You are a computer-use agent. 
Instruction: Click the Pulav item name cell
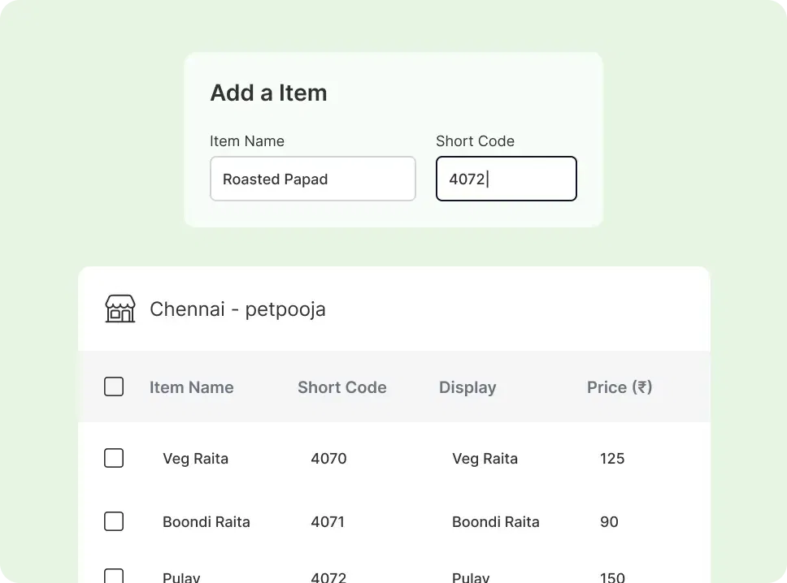click(x=180, y=577)
